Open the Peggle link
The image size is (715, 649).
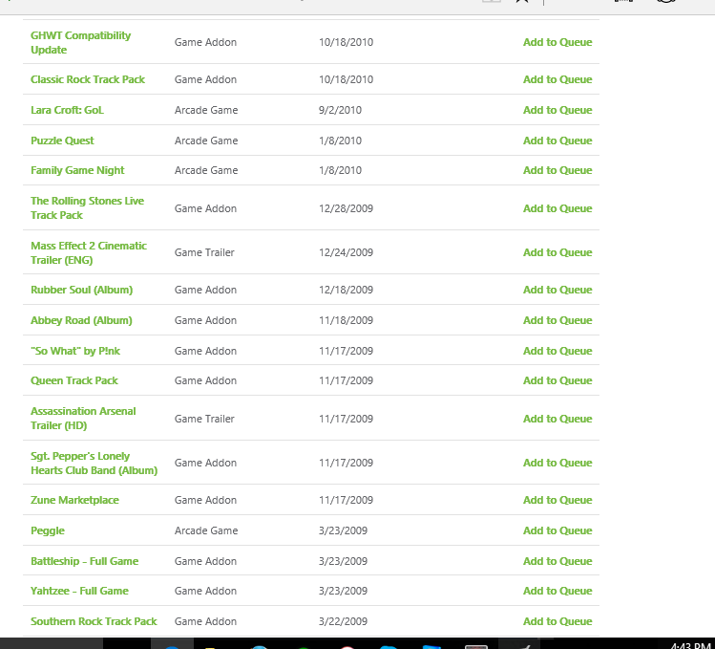pos(48,530)
